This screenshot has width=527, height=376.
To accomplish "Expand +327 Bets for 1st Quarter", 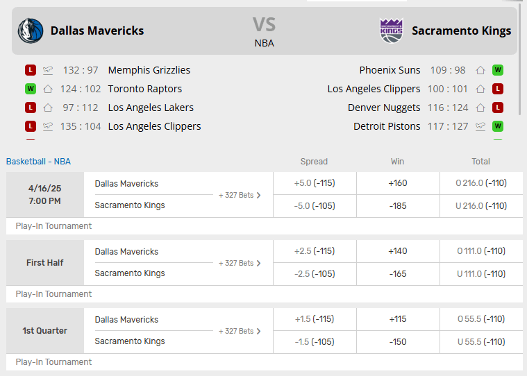I will (x=240, y=332).
